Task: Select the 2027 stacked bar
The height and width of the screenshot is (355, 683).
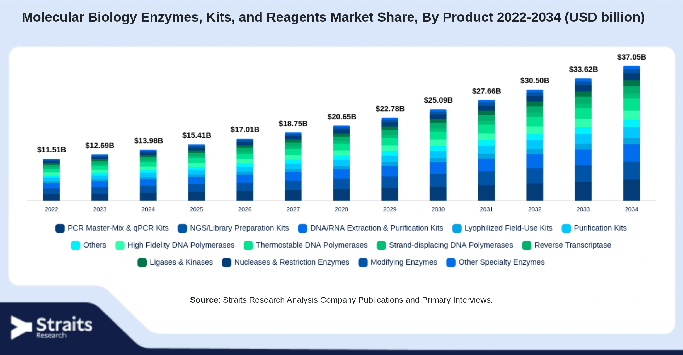Action: (293, 166)
